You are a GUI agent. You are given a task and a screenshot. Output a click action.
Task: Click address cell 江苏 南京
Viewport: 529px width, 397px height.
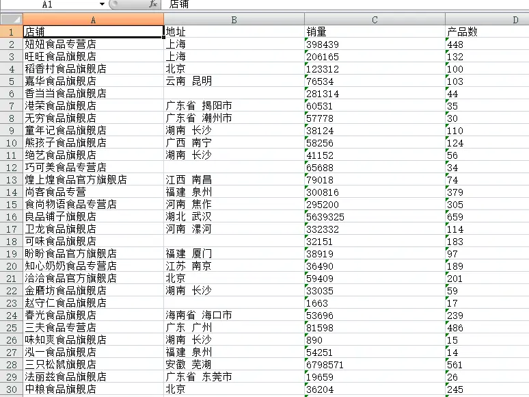(x=234, y=266)
